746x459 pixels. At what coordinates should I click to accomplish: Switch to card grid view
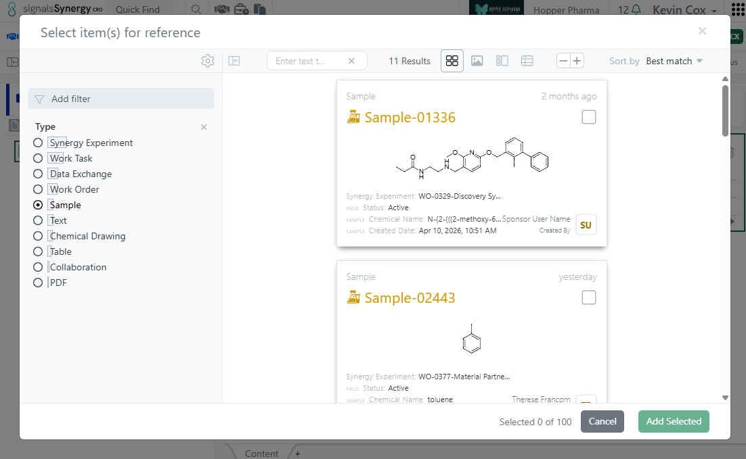tap(452, 61)
